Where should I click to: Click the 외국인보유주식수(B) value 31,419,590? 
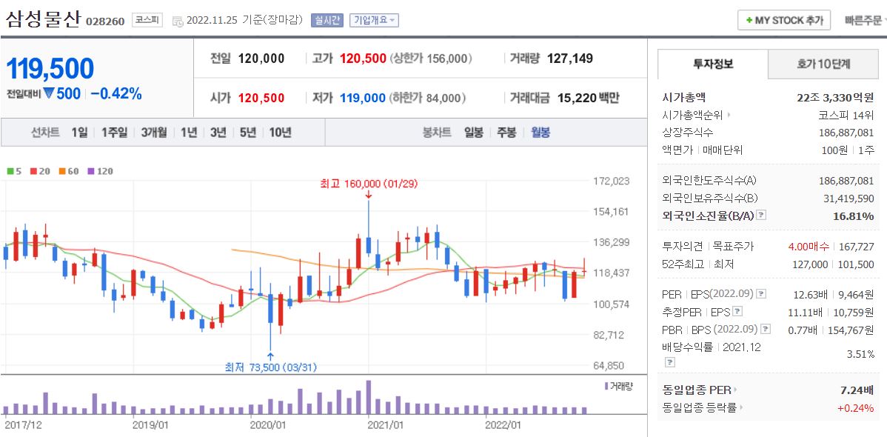pyautogui.click(x=849, y=199)
